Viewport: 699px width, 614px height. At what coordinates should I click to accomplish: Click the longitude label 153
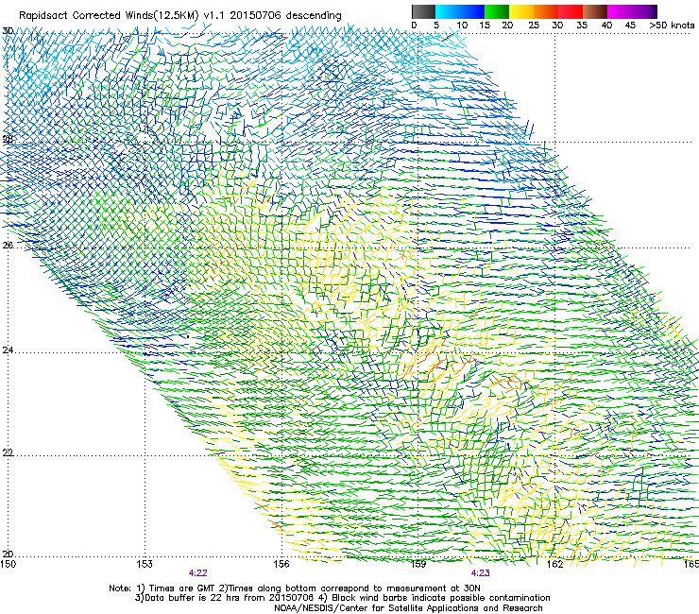click(x=145, y=564)
